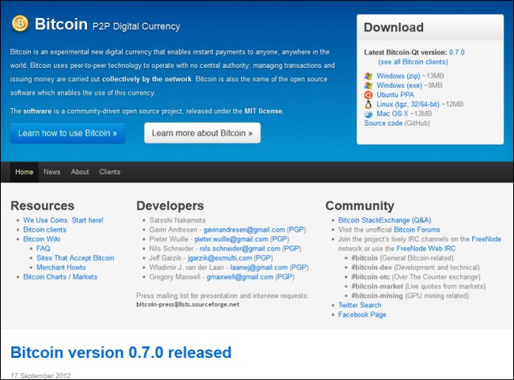Open the News navigation tab
514x380 pixels.
click(52, 172)
